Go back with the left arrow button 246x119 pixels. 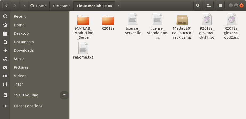click(7, 6)
